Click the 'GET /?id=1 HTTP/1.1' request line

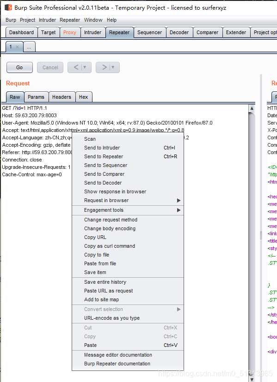25,108
